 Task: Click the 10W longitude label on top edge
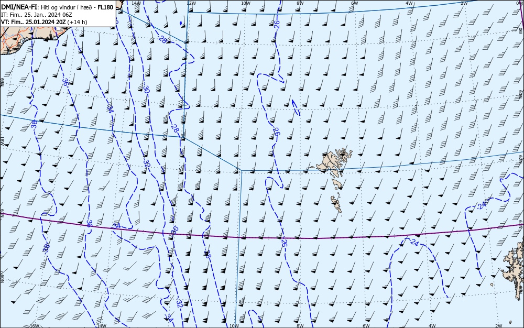click(x=246, y=3)
